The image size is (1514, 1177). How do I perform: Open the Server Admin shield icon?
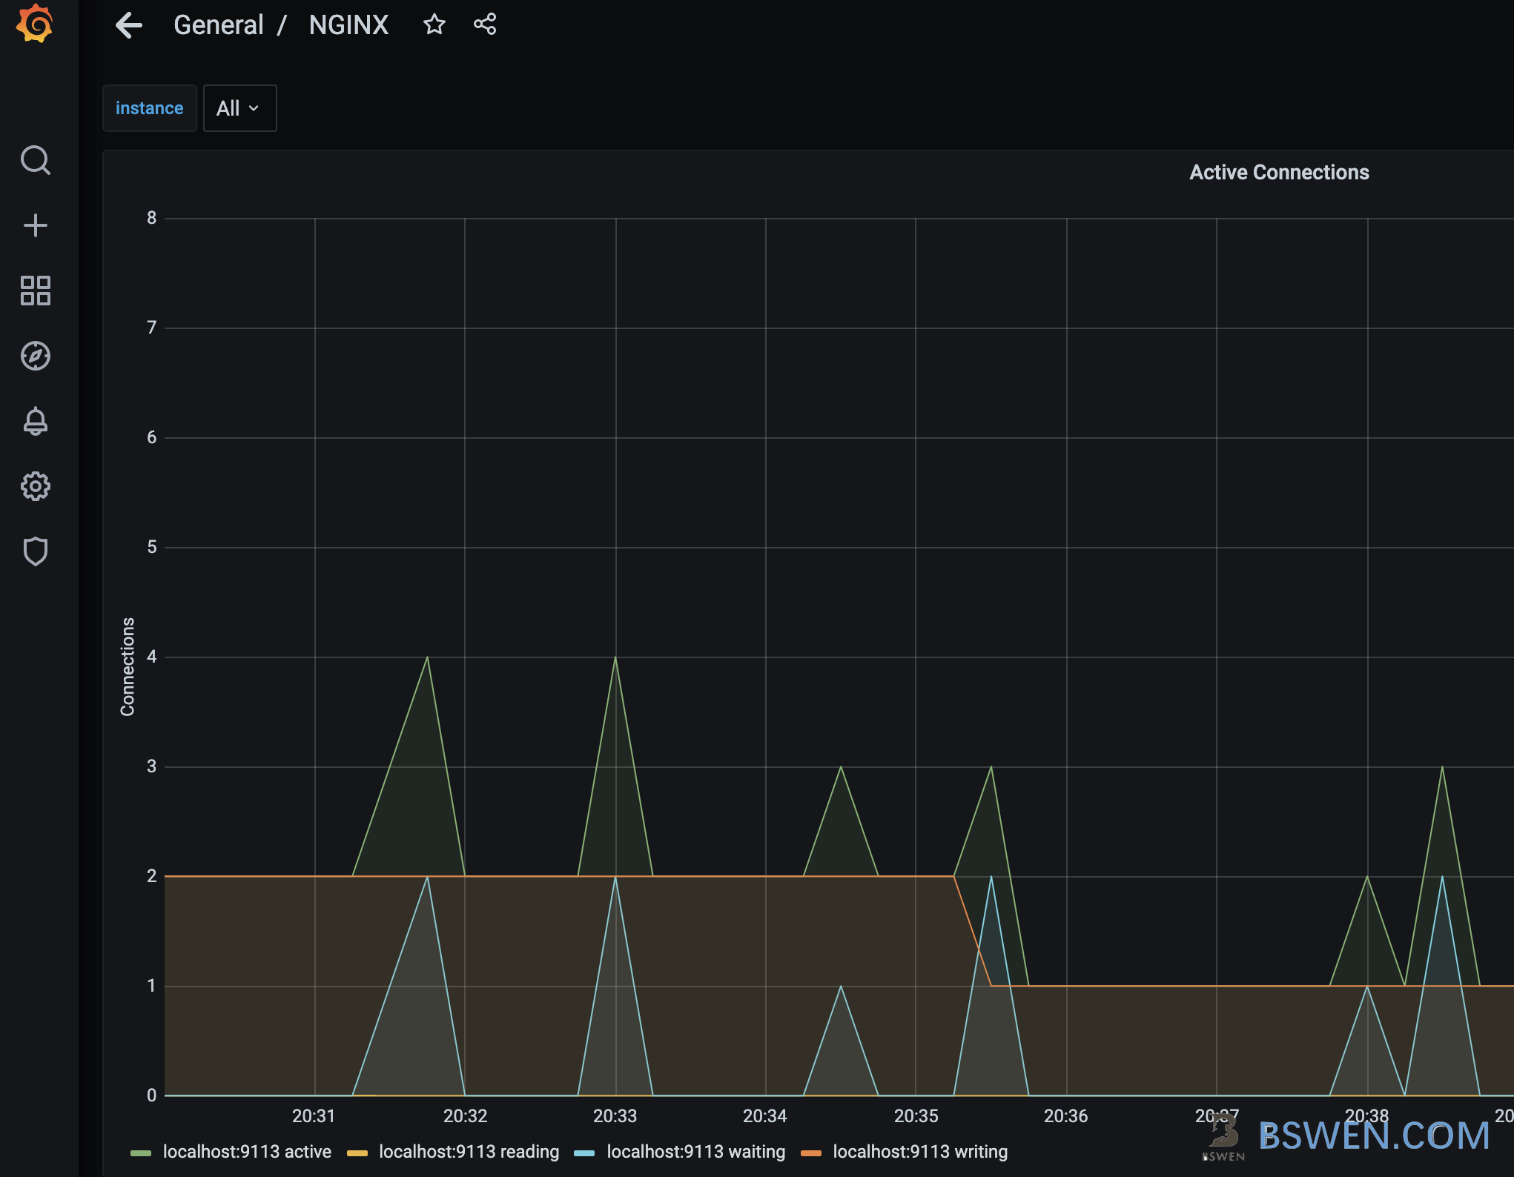35,551
